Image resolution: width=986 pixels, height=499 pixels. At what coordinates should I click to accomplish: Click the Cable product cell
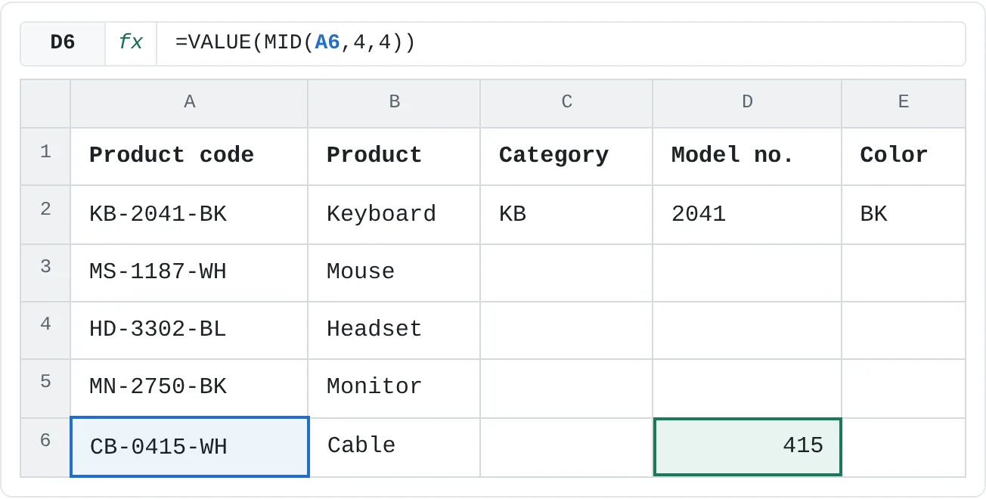394,447
